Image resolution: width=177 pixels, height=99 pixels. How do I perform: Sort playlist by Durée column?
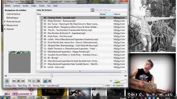106,14
